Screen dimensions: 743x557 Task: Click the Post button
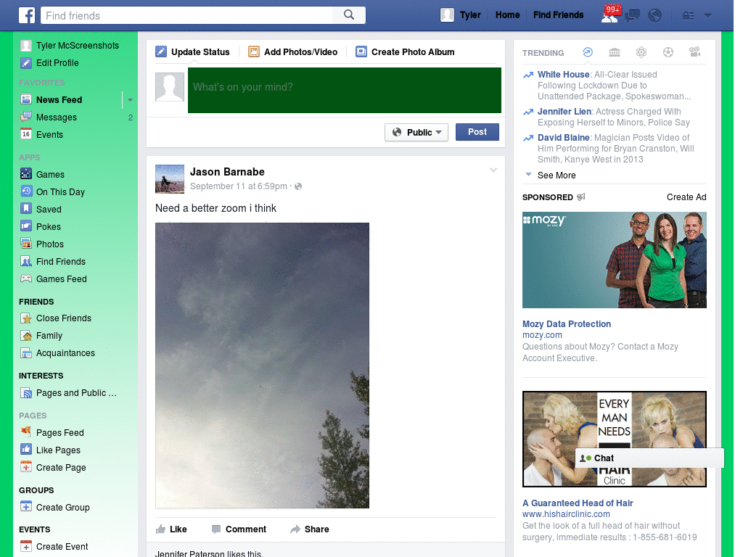477,132
